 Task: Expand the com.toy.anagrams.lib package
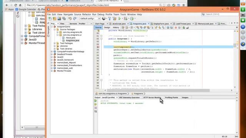(58, 32)
